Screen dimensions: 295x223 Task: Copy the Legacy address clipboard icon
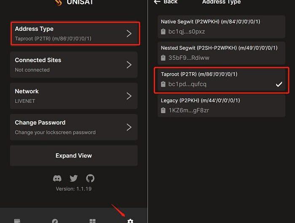point(164,111)
